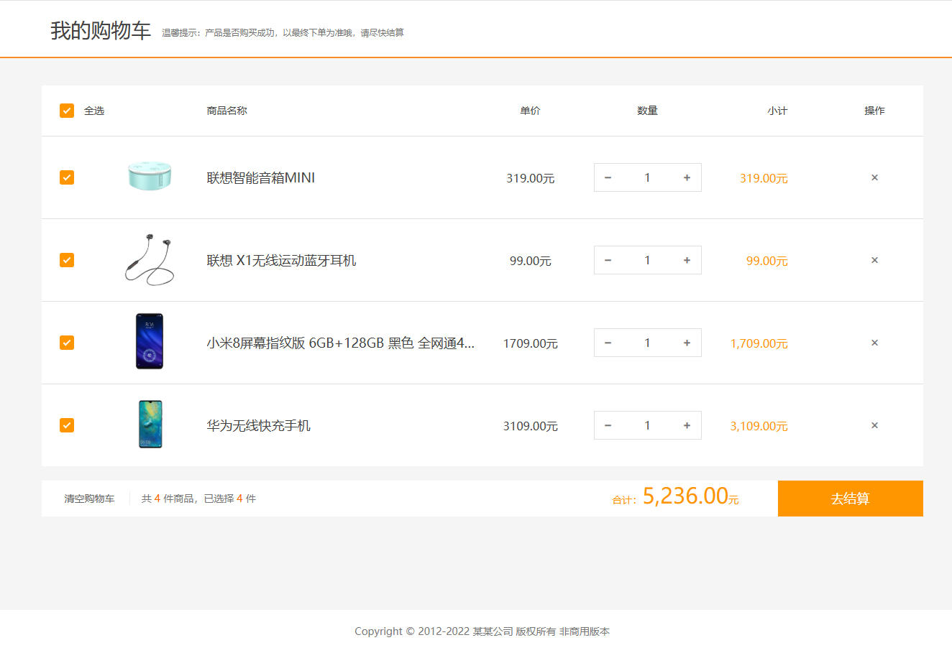Click the 小米8屏幕指纹版 6GB+128GB product name

(341, 343)
